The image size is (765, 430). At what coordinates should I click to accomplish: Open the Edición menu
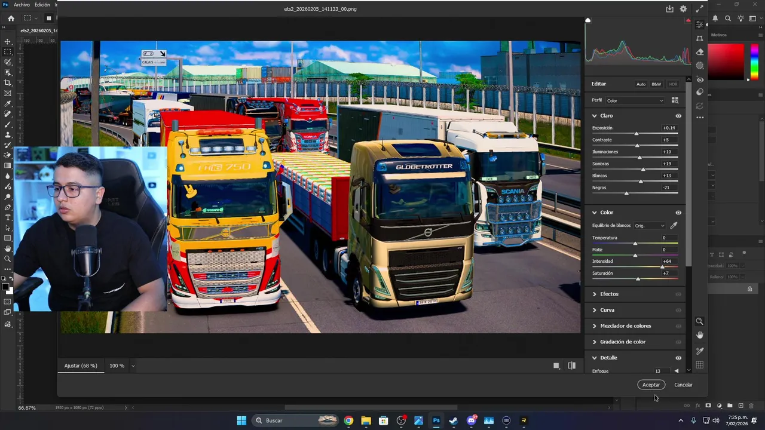click(x=42, y=5)
